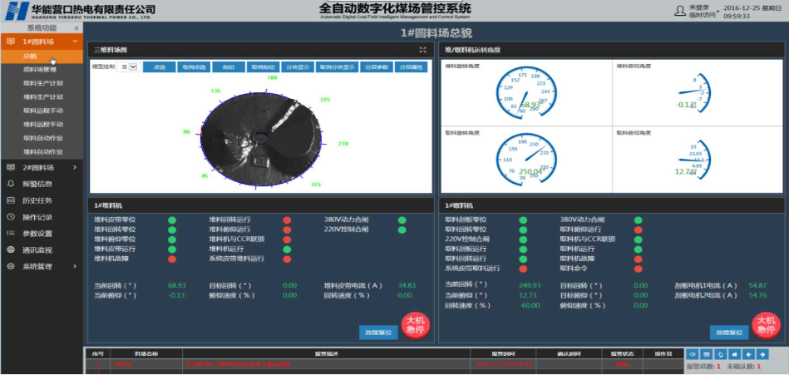Click the 历史任务 calendar icon

pos(10,200)
